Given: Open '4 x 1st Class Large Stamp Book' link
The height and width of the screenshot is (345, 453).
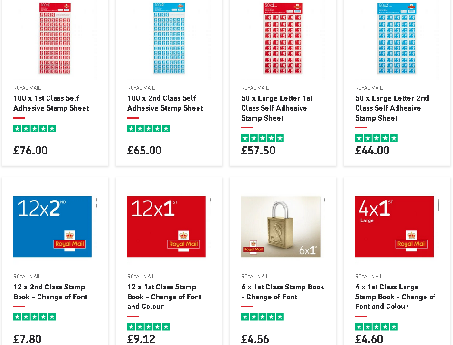Looking at the screenshot, I should (x=395, y=297).
